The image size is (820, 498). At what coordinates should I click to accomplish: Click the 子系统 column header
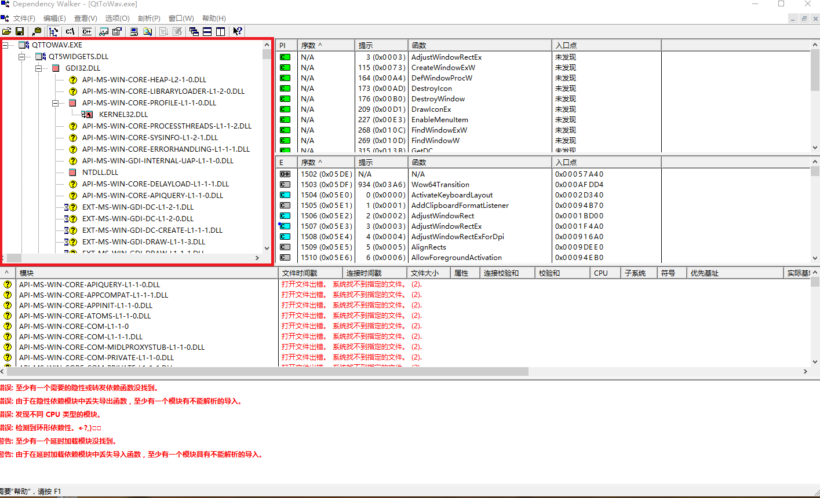click(639, 273)
